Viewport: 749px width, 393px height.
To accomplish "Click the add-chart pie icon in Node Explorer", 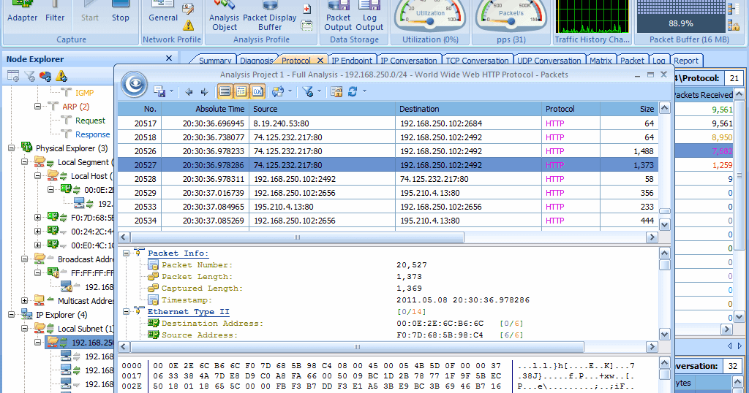I will click(45, 76).
